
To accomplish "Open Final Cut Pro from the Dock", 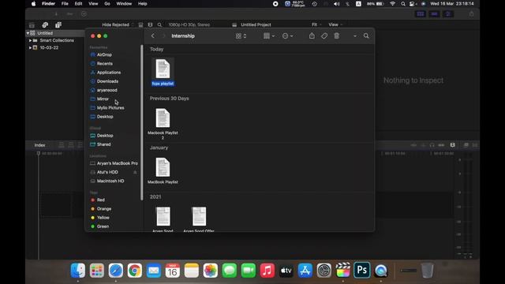I will [342, 270].
